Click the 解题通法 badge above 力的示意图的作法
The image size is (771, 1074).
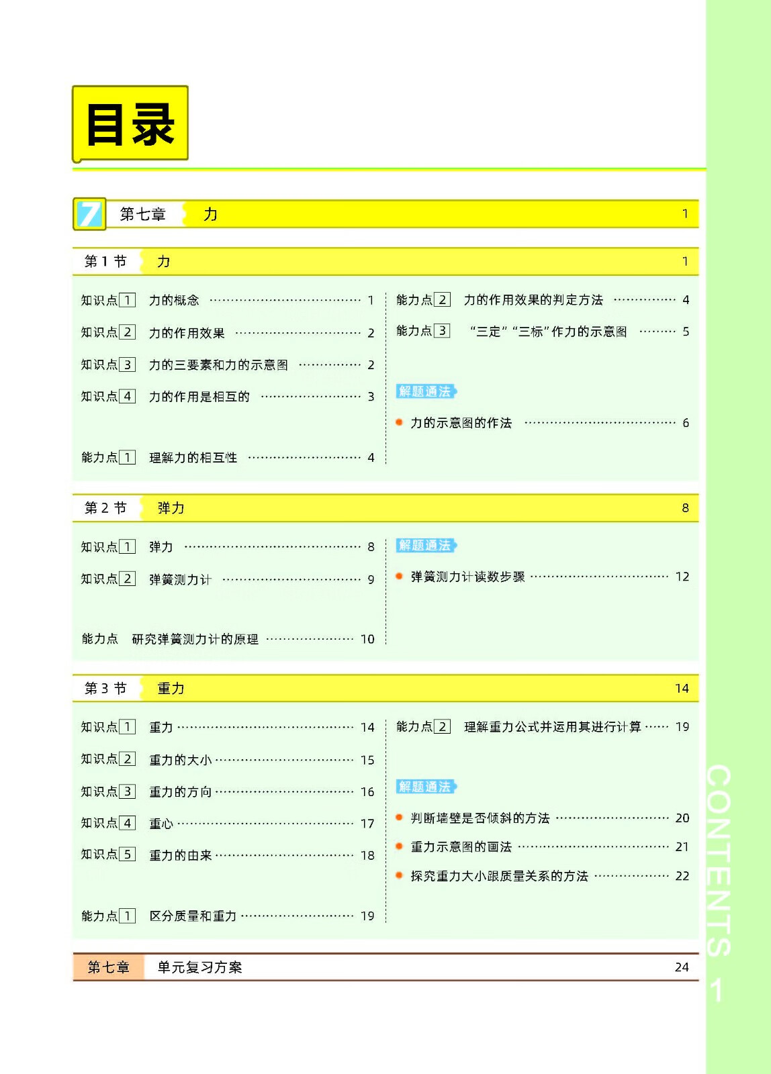tap(425, 391)
